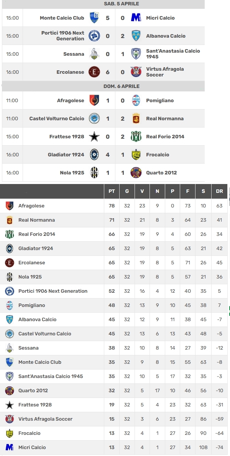Click the Gladiator 1924 crest in standings

click(10, 248)
